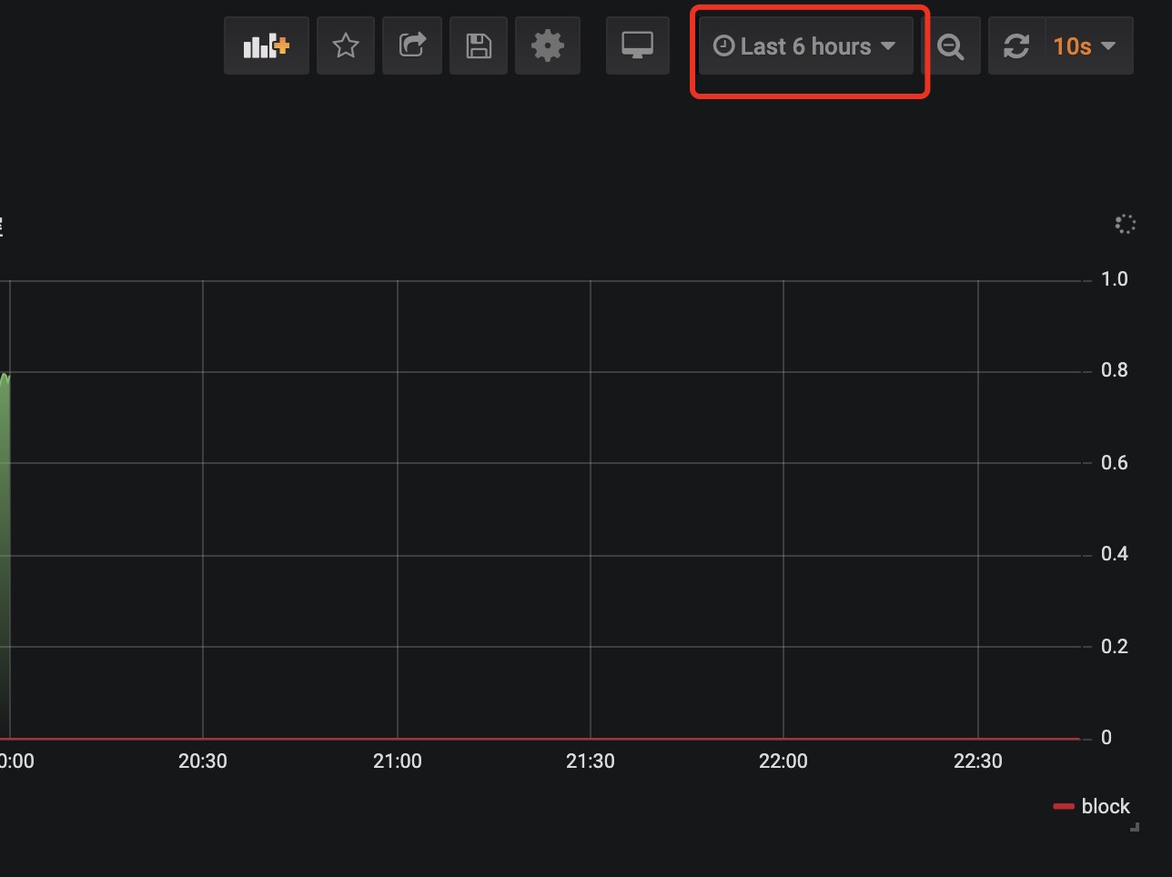Star this dashboard as a favorite

tap(345, 45)
